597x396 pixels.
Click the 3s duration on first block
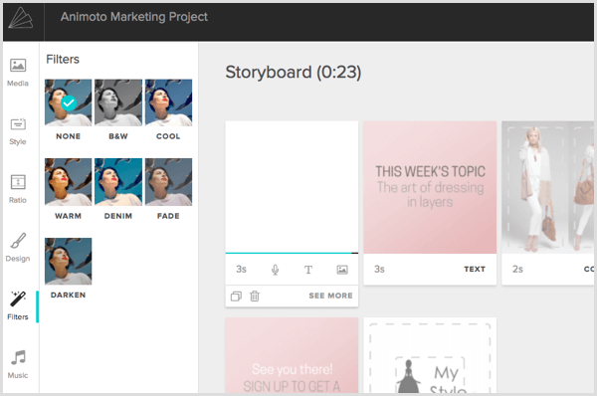241,270
